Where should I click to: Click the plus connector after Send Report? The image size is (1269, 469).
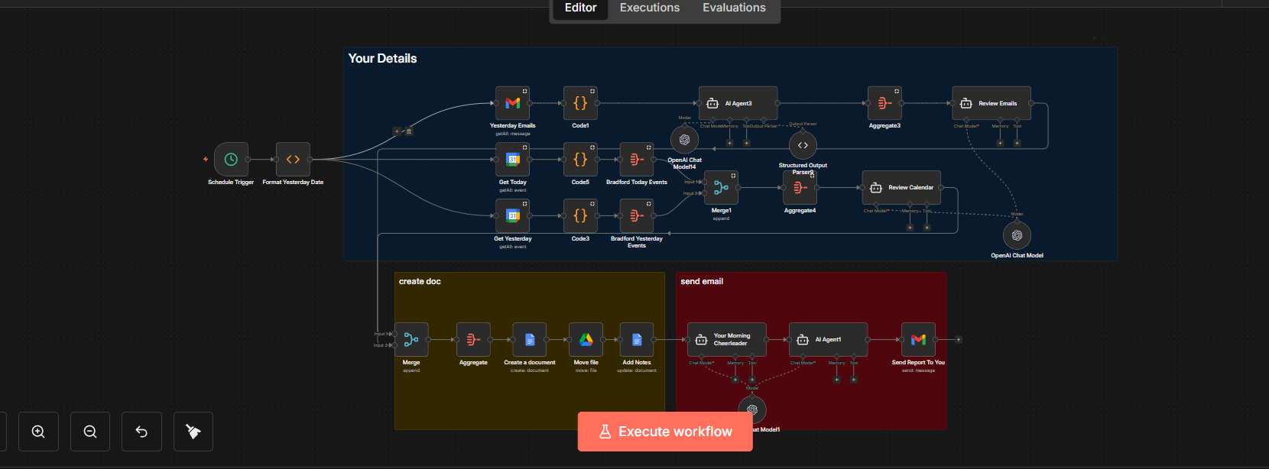(x=958, y=340)
